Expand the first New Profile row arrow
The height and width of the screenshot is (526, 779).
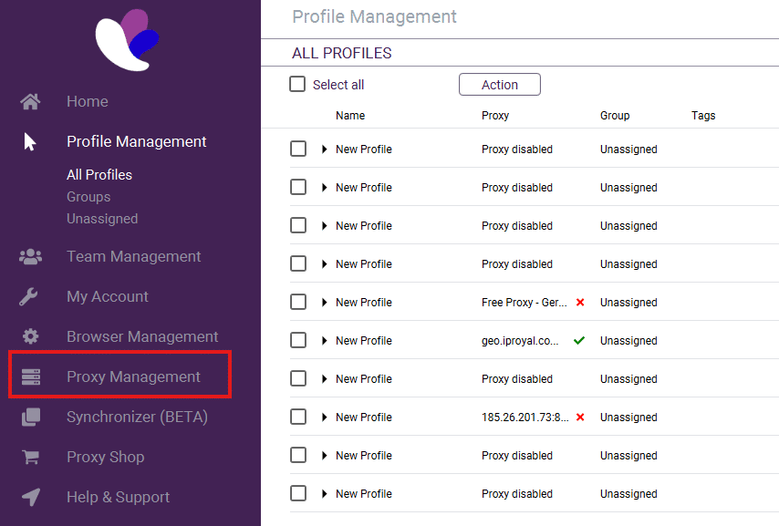click(x=325, y=150)
